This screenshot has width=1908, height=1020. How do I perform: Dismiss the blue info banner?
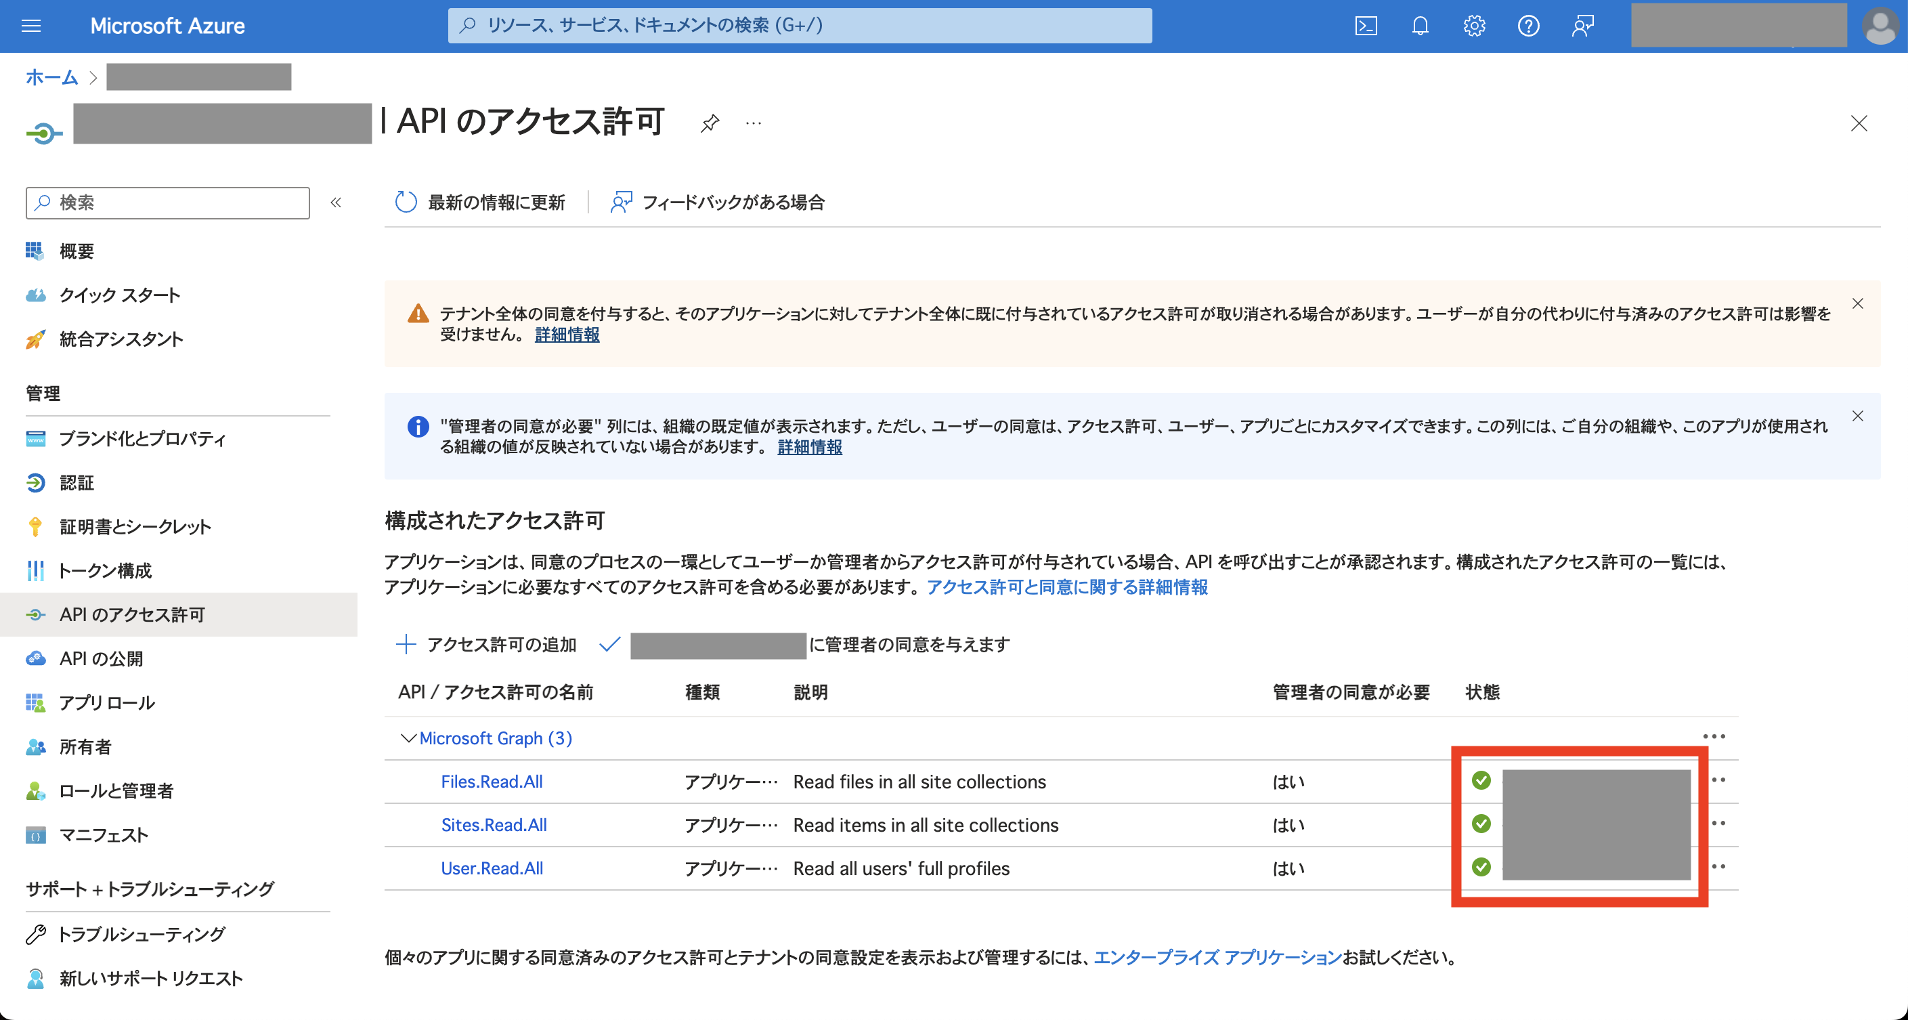(x=1857, y=417)
